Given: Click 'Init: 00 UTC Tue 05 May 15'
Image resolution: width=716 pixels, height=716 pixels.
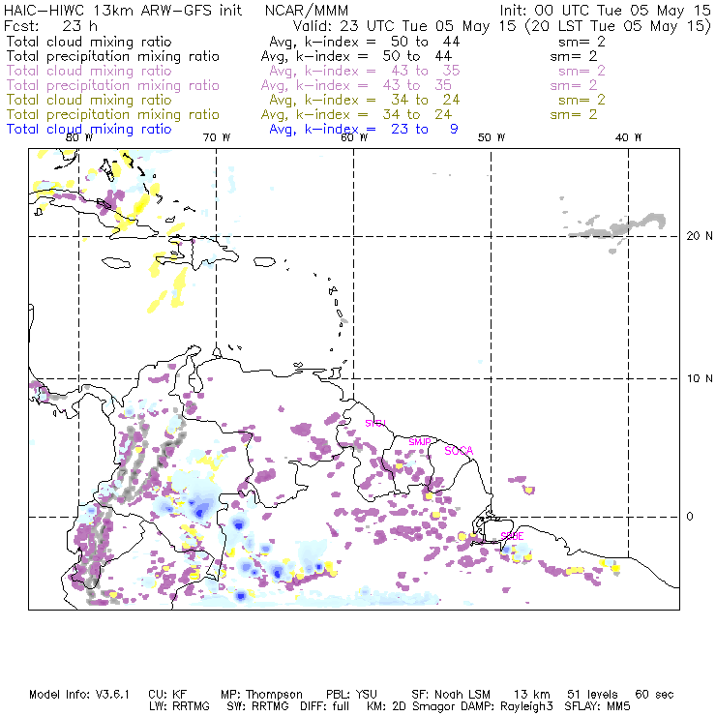Looking at the screenshot, I should [x=606, y=11].
